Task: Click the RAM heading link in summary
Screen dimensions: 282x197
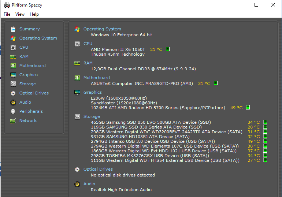Action: (x=88, y=63)
